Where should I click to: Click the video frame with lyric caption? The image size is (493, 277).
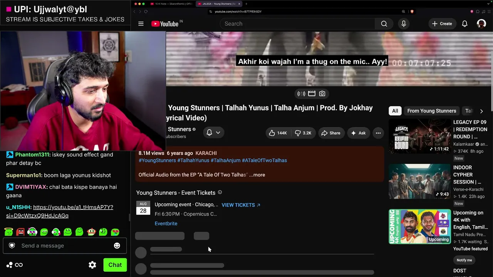(329, 59)
